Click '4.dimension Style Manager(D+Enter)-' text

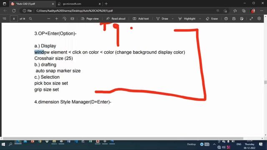(x=73, y=102)
